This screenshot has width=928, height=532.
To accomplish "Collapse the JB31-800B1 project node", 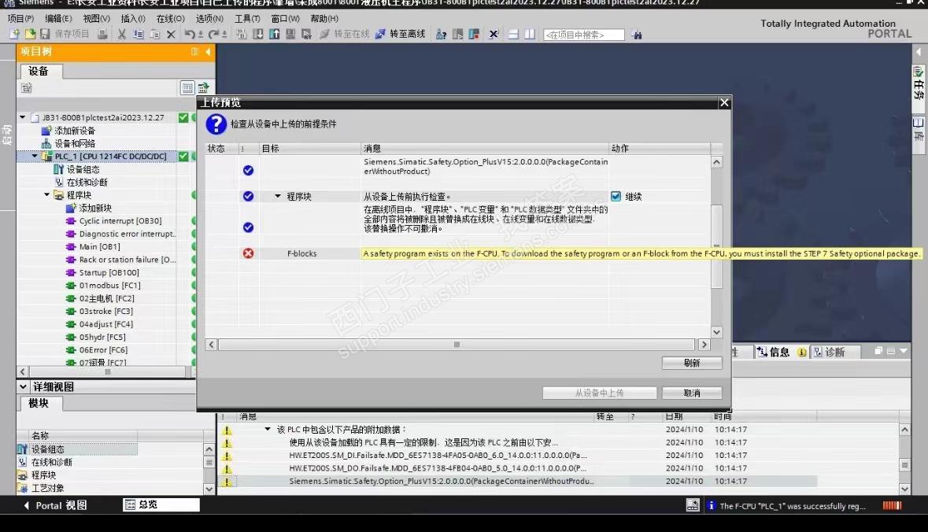I will [23, 117].
